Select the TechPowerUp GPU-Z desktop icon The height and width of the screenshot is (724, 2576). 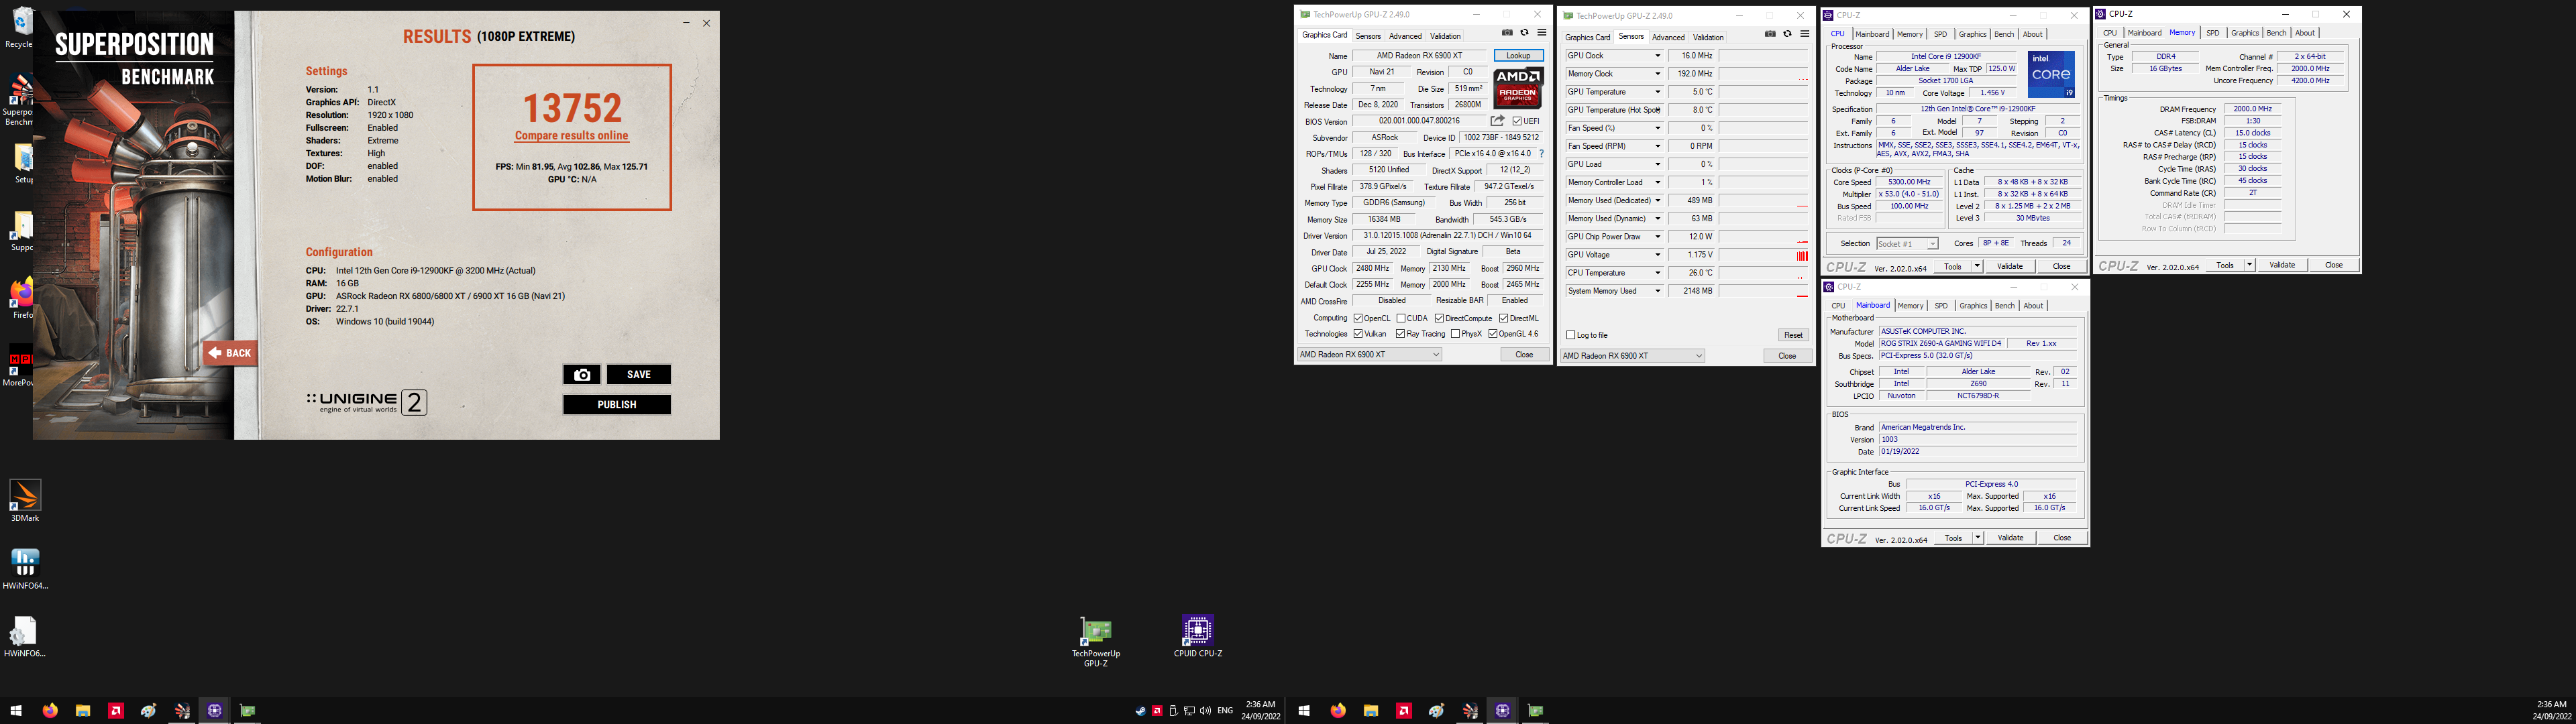click(1096, 640)
